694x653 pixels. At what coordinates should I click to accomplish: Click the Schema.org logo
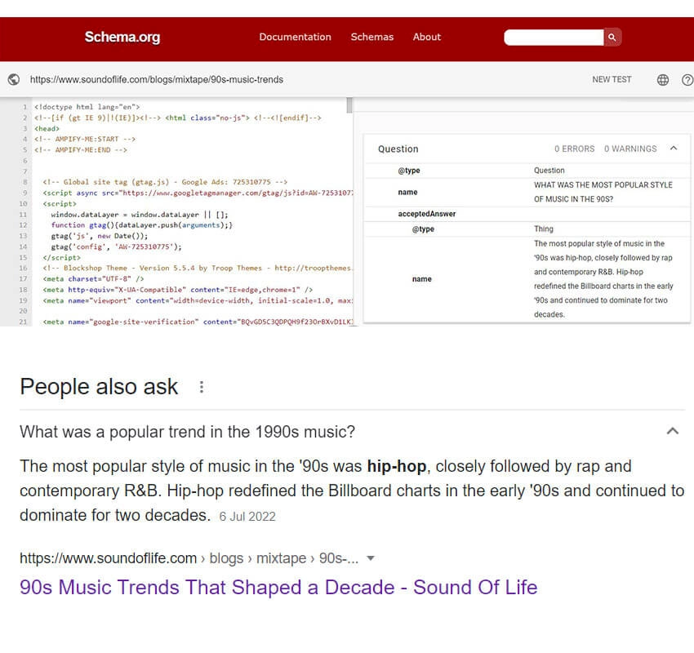pos(122,38)
